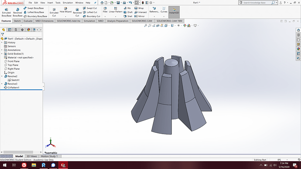
Task: Open the Motion Study 1 tab
Action: (49, 156)
